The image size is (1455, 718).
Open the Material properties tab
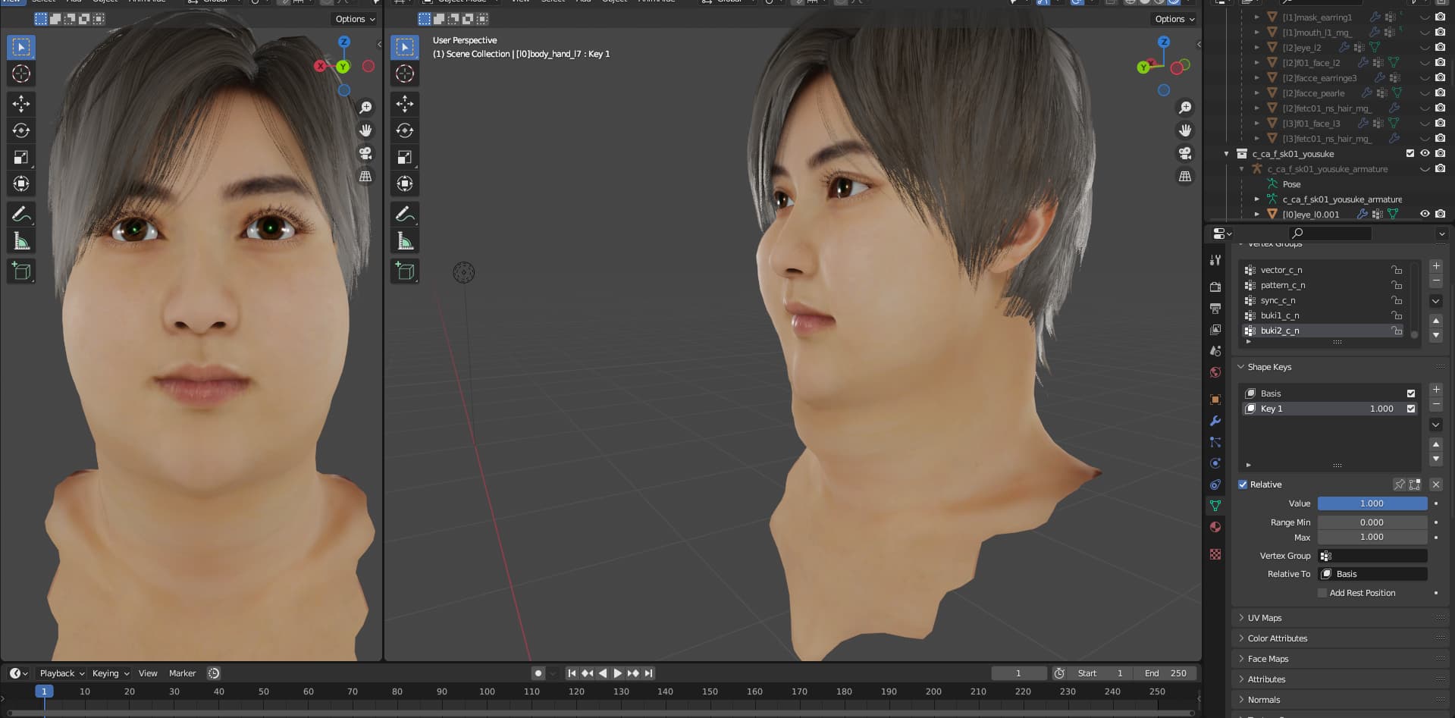click(1215, 527)
